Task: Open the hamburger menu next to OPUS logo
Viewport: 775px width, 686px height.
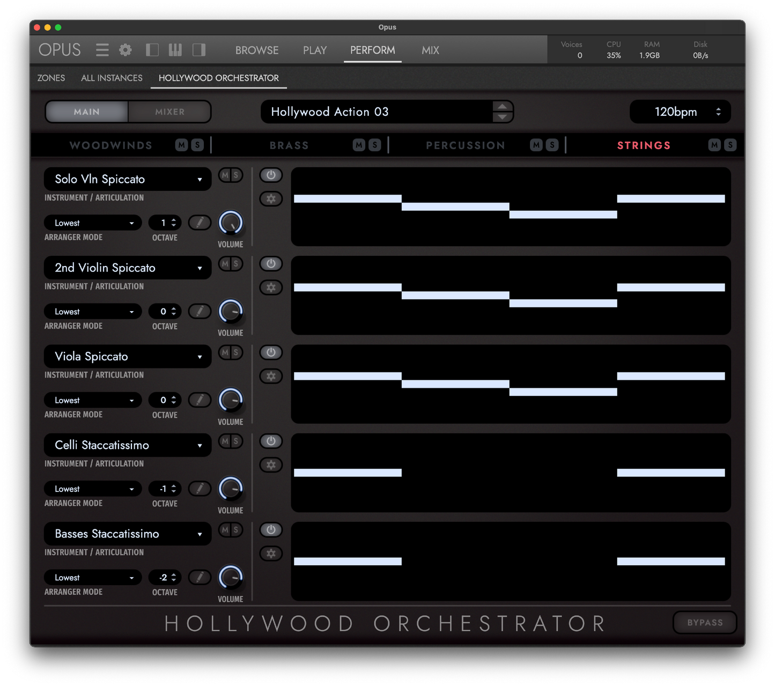Action: (x=102, y=49)
